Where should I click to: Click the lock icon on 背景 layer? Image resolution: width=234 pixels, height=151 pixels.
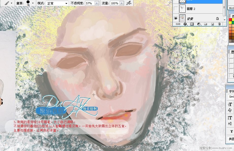point(217,18)
